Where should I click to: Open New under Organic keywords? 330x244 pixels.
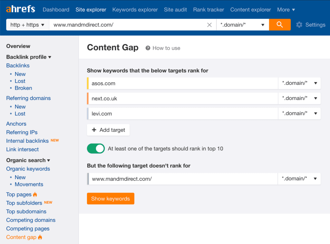click(x=20, y=177)
